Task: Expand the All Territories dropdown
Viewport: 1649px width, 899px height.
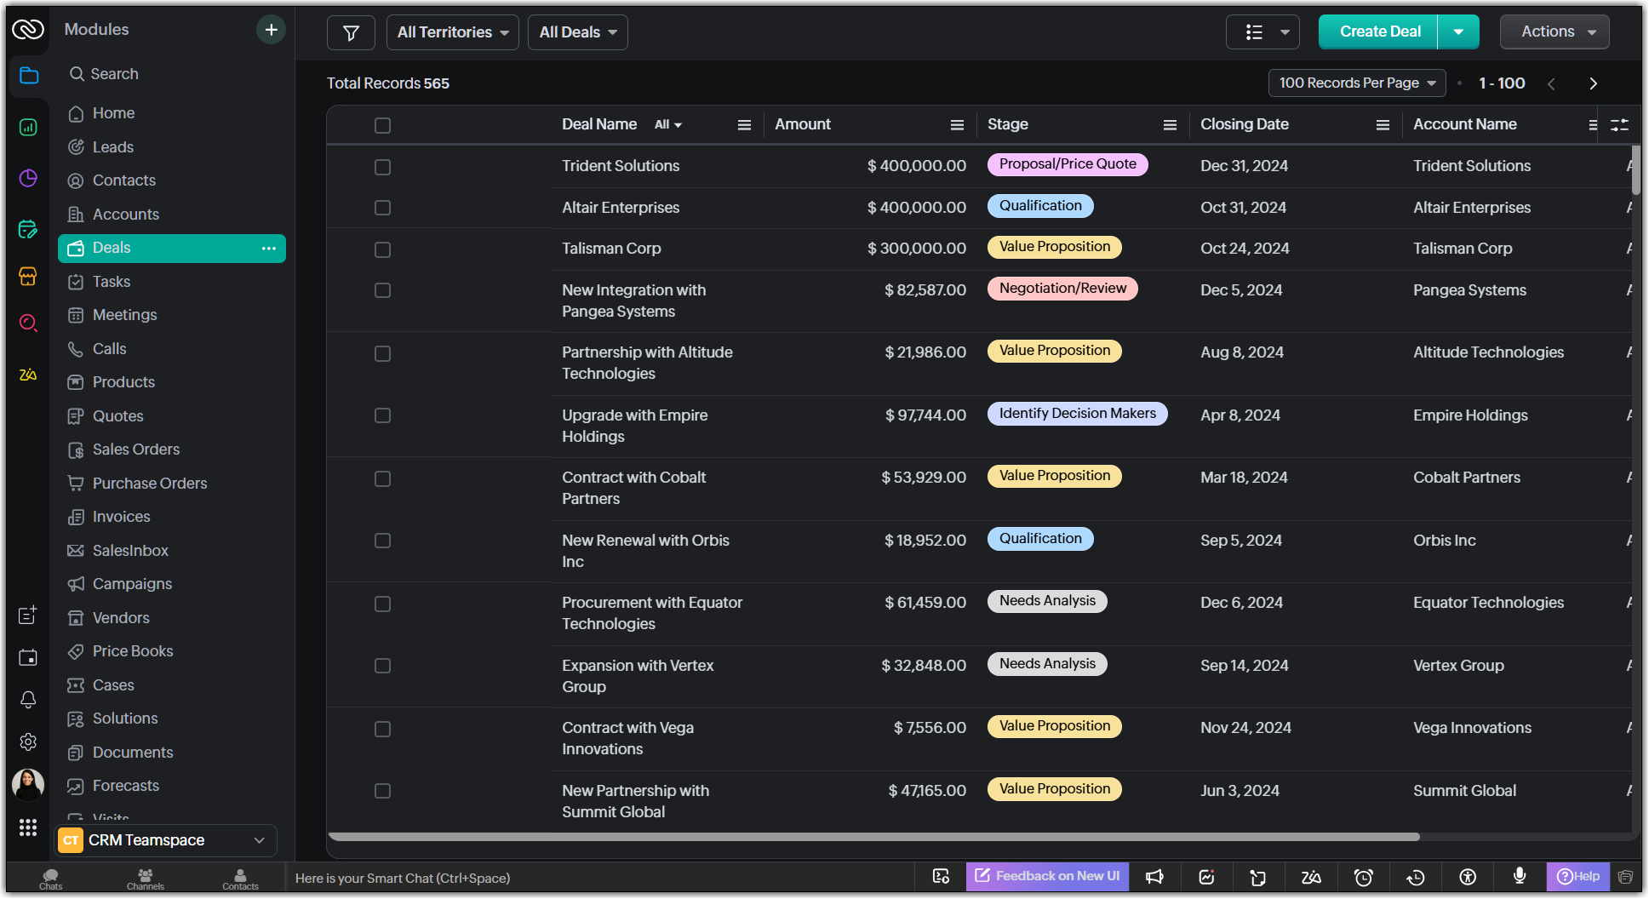Action: 452,32
